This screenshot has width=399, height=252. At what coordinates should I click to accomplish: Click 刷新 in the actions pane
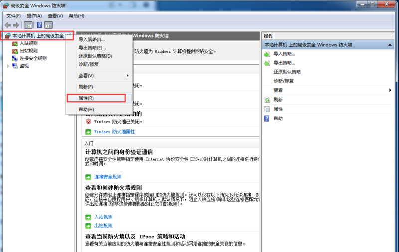(x=278, y=100)
